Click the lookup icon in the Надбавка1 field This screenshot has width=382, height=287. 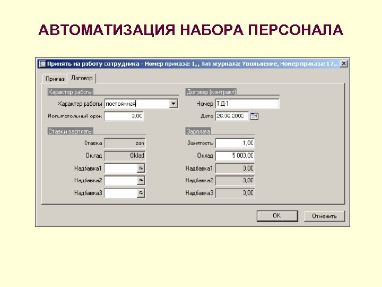point(141,168)
